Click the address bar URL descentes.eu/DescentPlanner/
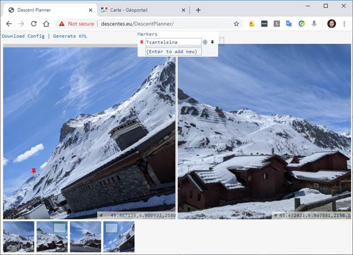This screenshot has height=255, width=353. [x=137, y=24]
